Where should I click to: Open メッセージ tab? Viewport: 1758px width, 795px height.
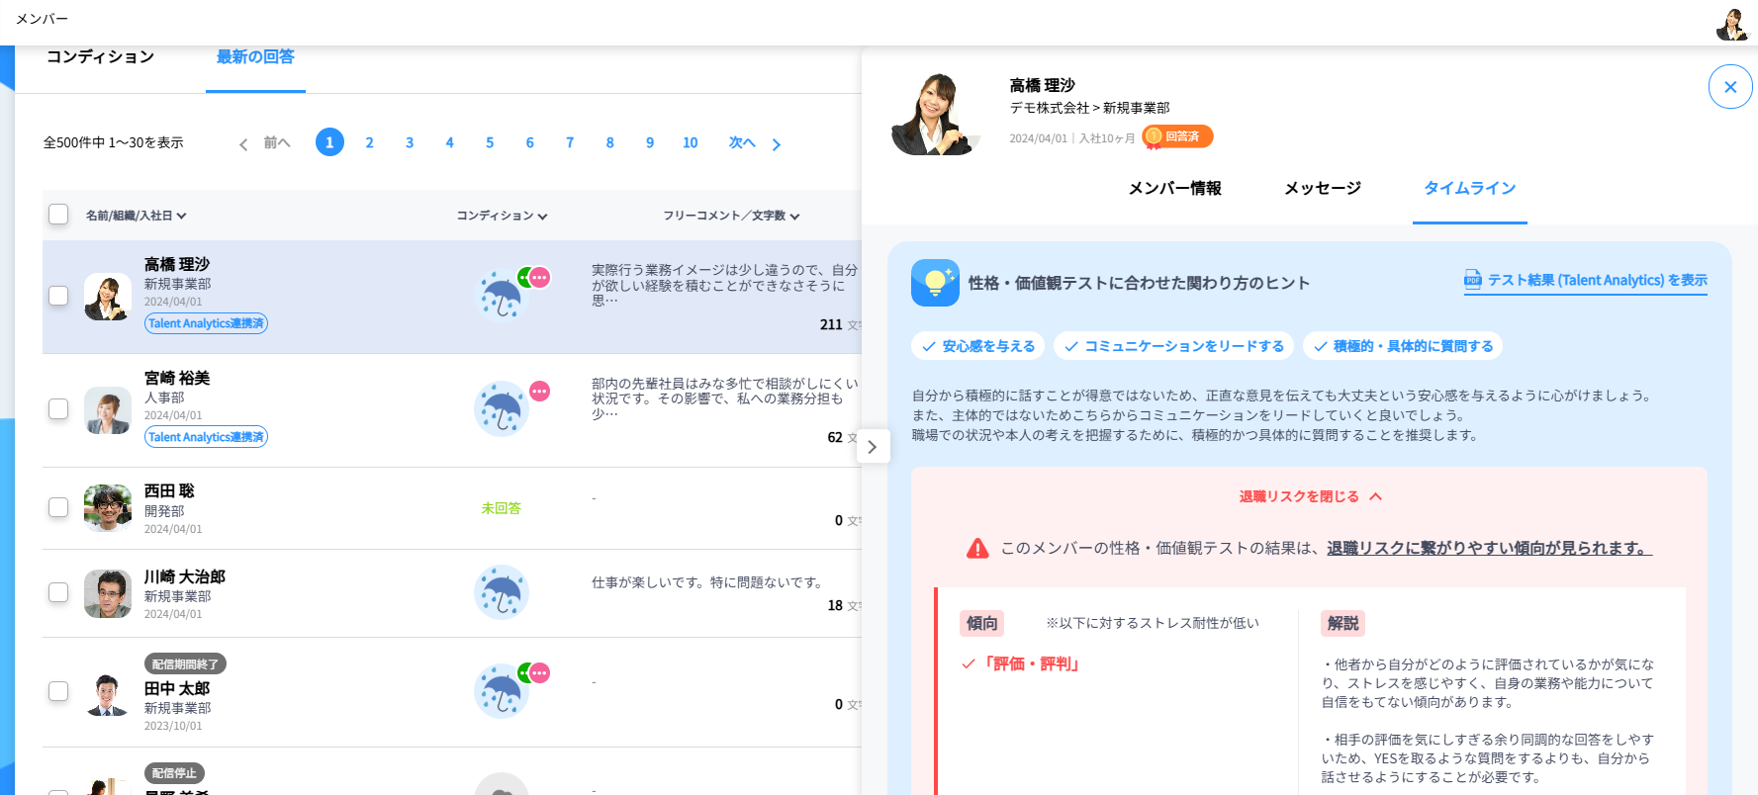1323,188
